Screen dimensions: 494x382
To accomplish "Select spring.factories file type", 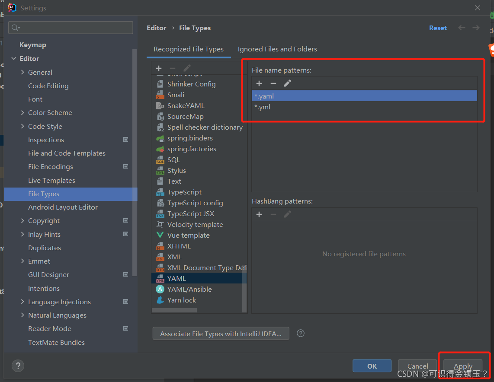I will (199, 149).
